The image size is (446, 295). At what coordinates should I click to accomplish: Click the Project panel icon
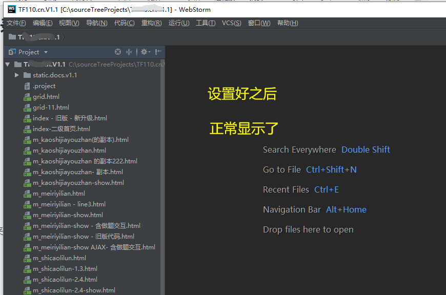[x=12, y=52]
